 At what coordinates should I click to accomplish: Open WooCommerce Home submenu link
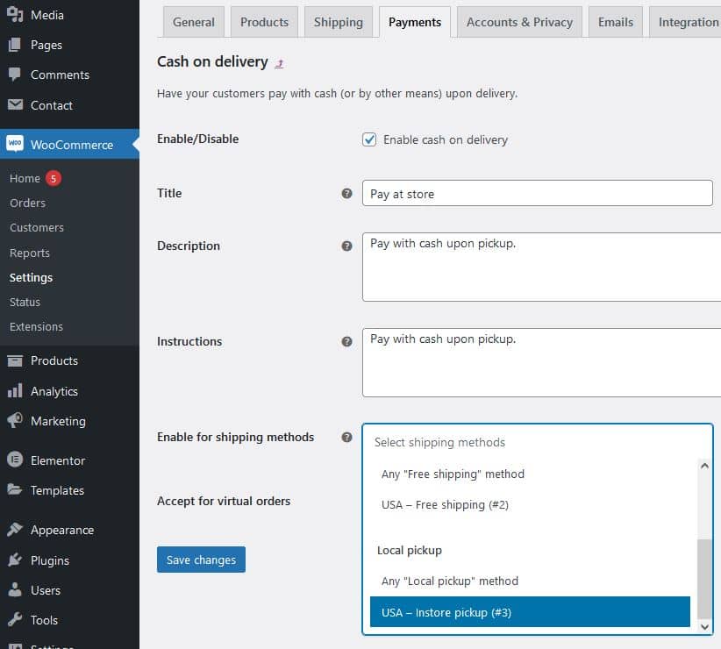click(25, 178)
